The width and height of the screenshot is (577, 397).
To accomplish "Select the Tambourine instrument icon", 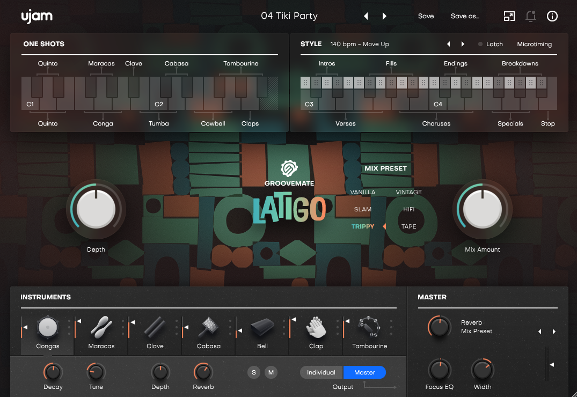I will pyautogui.click(x=370, y=326).
